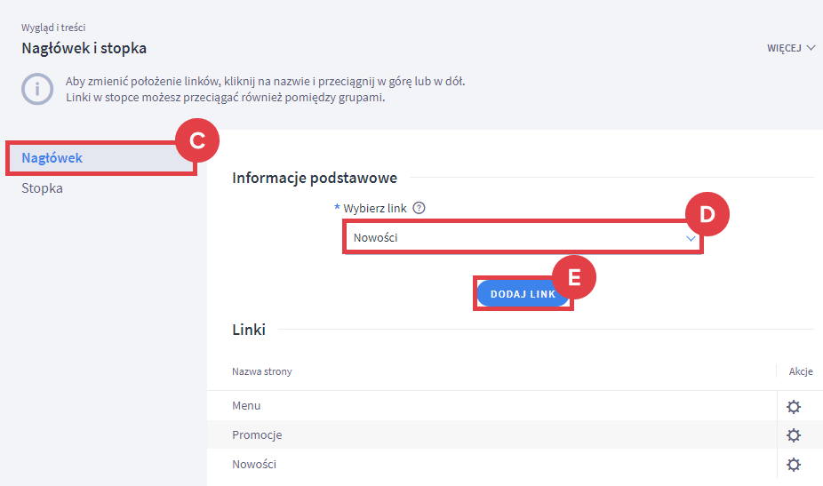Click the Akcje column header
This screenshot has width=823, height=486.
coord(801,371)
